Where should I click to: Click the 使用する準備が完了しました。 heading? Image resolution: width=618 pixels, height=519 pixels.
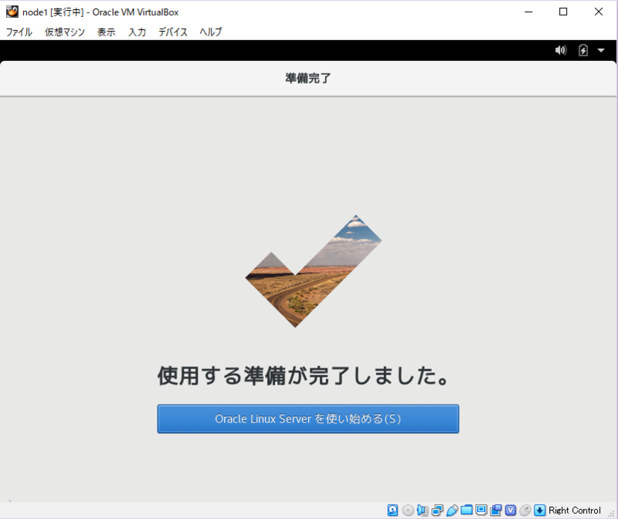pyautogui.click(x=303, y=375)
